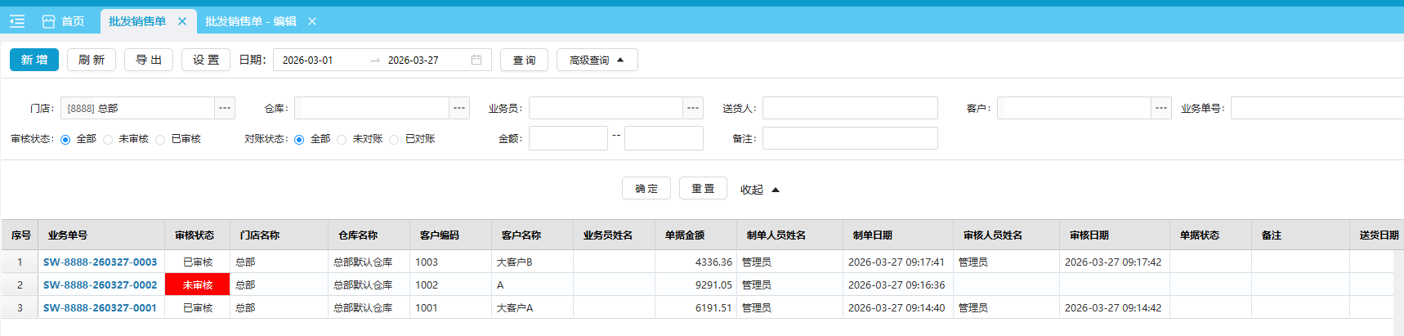Close the 批发销售单 - 编辑 tab

coord(312,21)
